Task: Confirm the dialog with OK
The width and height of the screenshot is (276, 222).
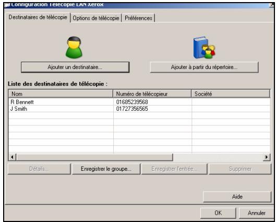Action: coord(218,213)
